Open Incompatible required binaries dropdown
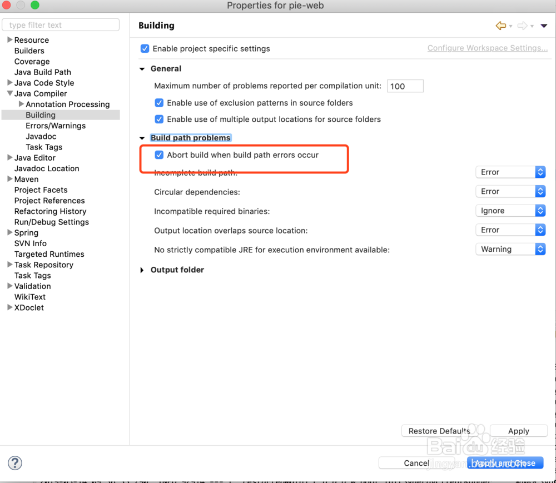This screenshot has height=483, width=556. click(510, 211)
